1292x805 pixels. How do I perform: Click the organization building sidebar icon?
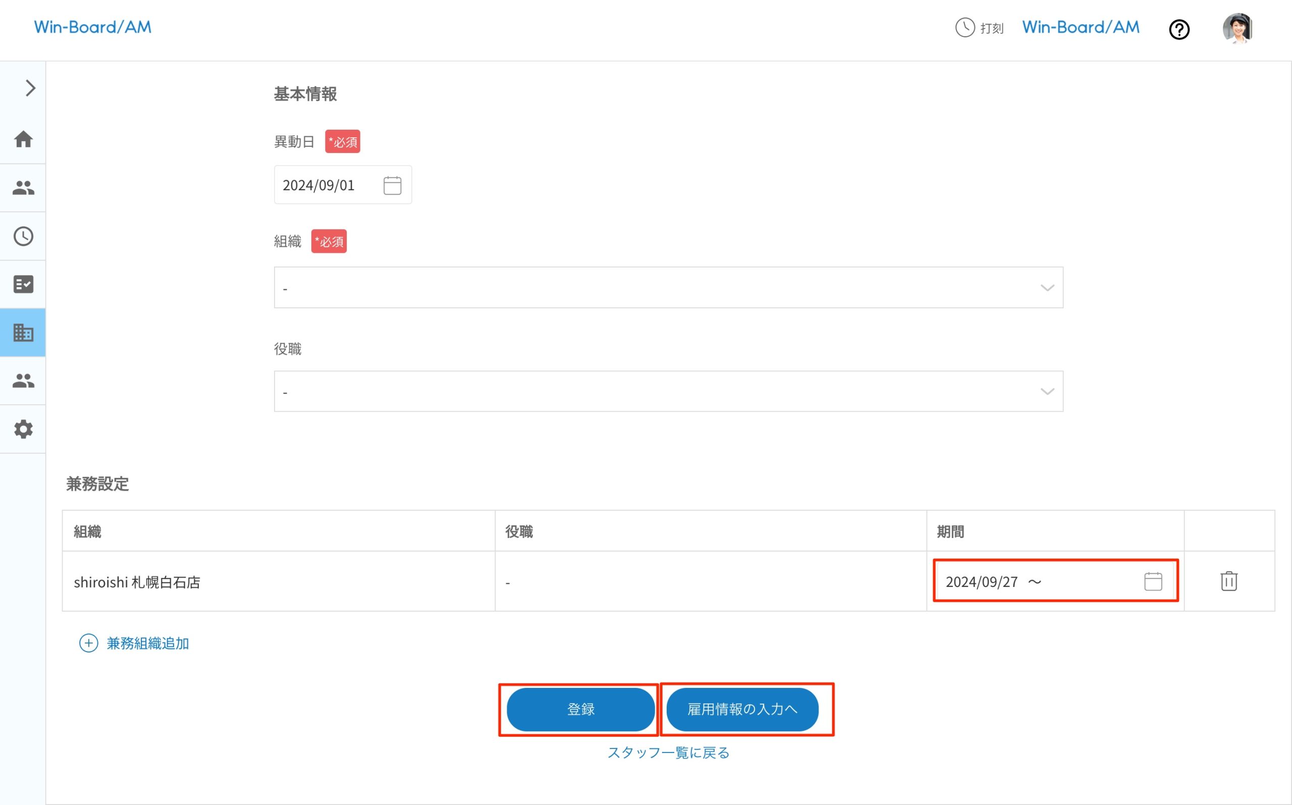pos(23,333)
